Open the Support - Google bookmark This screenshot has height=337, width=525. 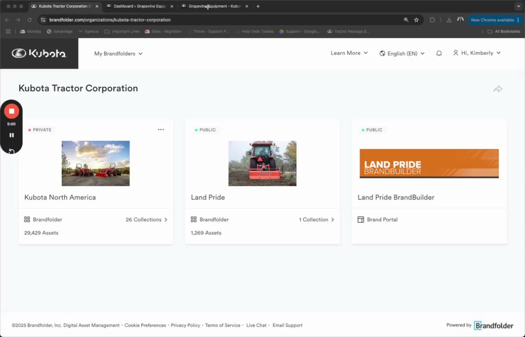point(299,31)
